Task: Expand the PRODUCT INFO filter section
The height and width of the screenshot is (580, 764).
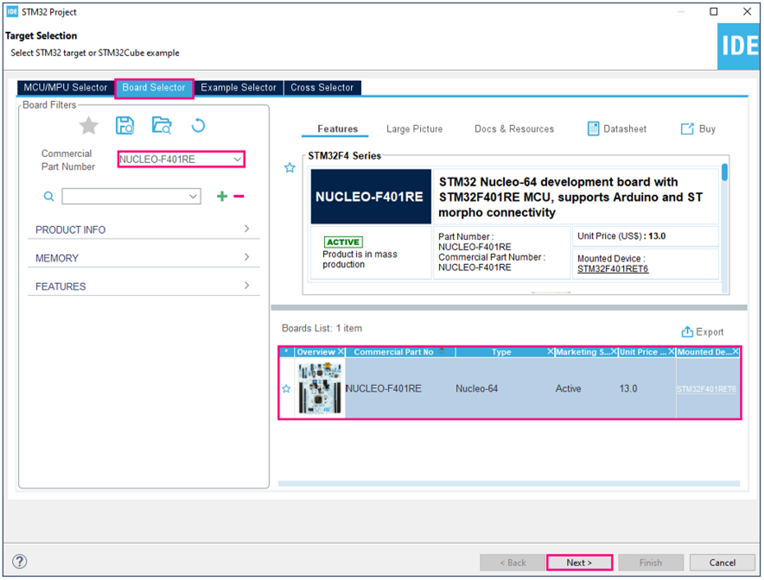Action: click(143, 230)
